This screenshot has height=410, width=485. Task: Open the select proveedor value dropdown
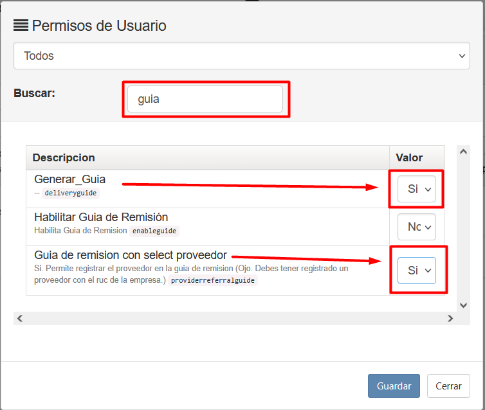coord(416,271)
